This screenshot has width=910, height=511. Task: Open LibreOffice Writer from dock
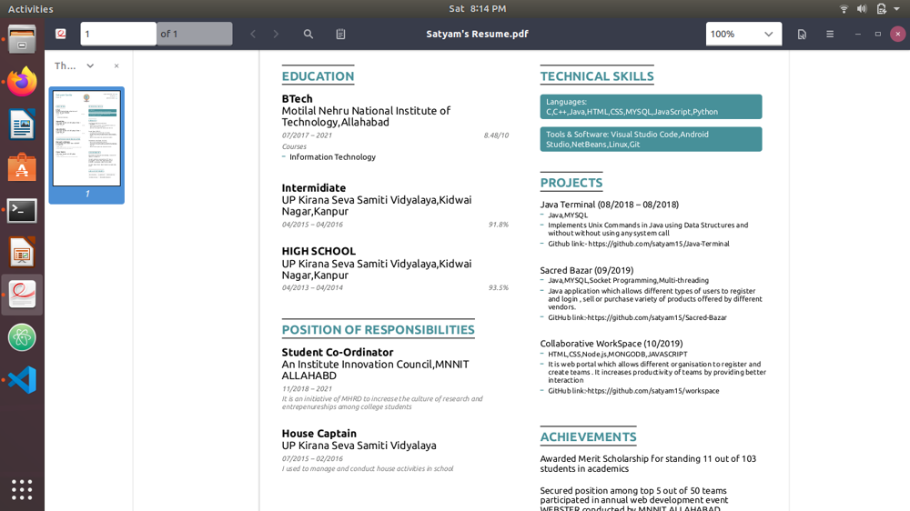click(x=22, y=125)
